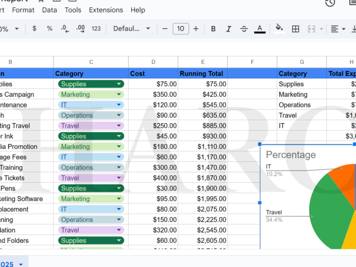Open Travel dropdown in $400.00 row

click(119, 178)
